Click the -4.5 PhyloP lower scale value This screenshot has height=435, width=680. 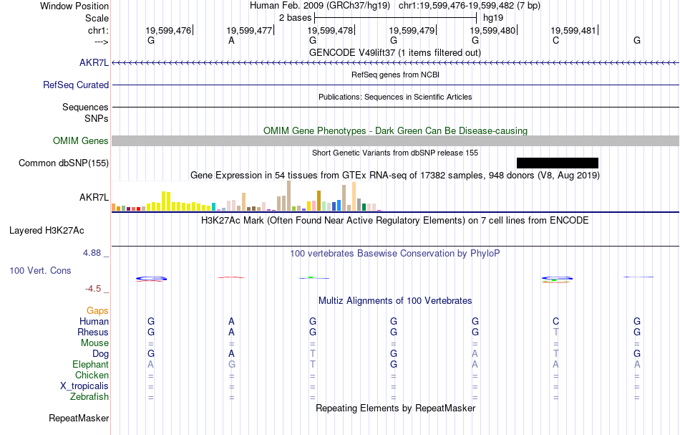[93, 289]
